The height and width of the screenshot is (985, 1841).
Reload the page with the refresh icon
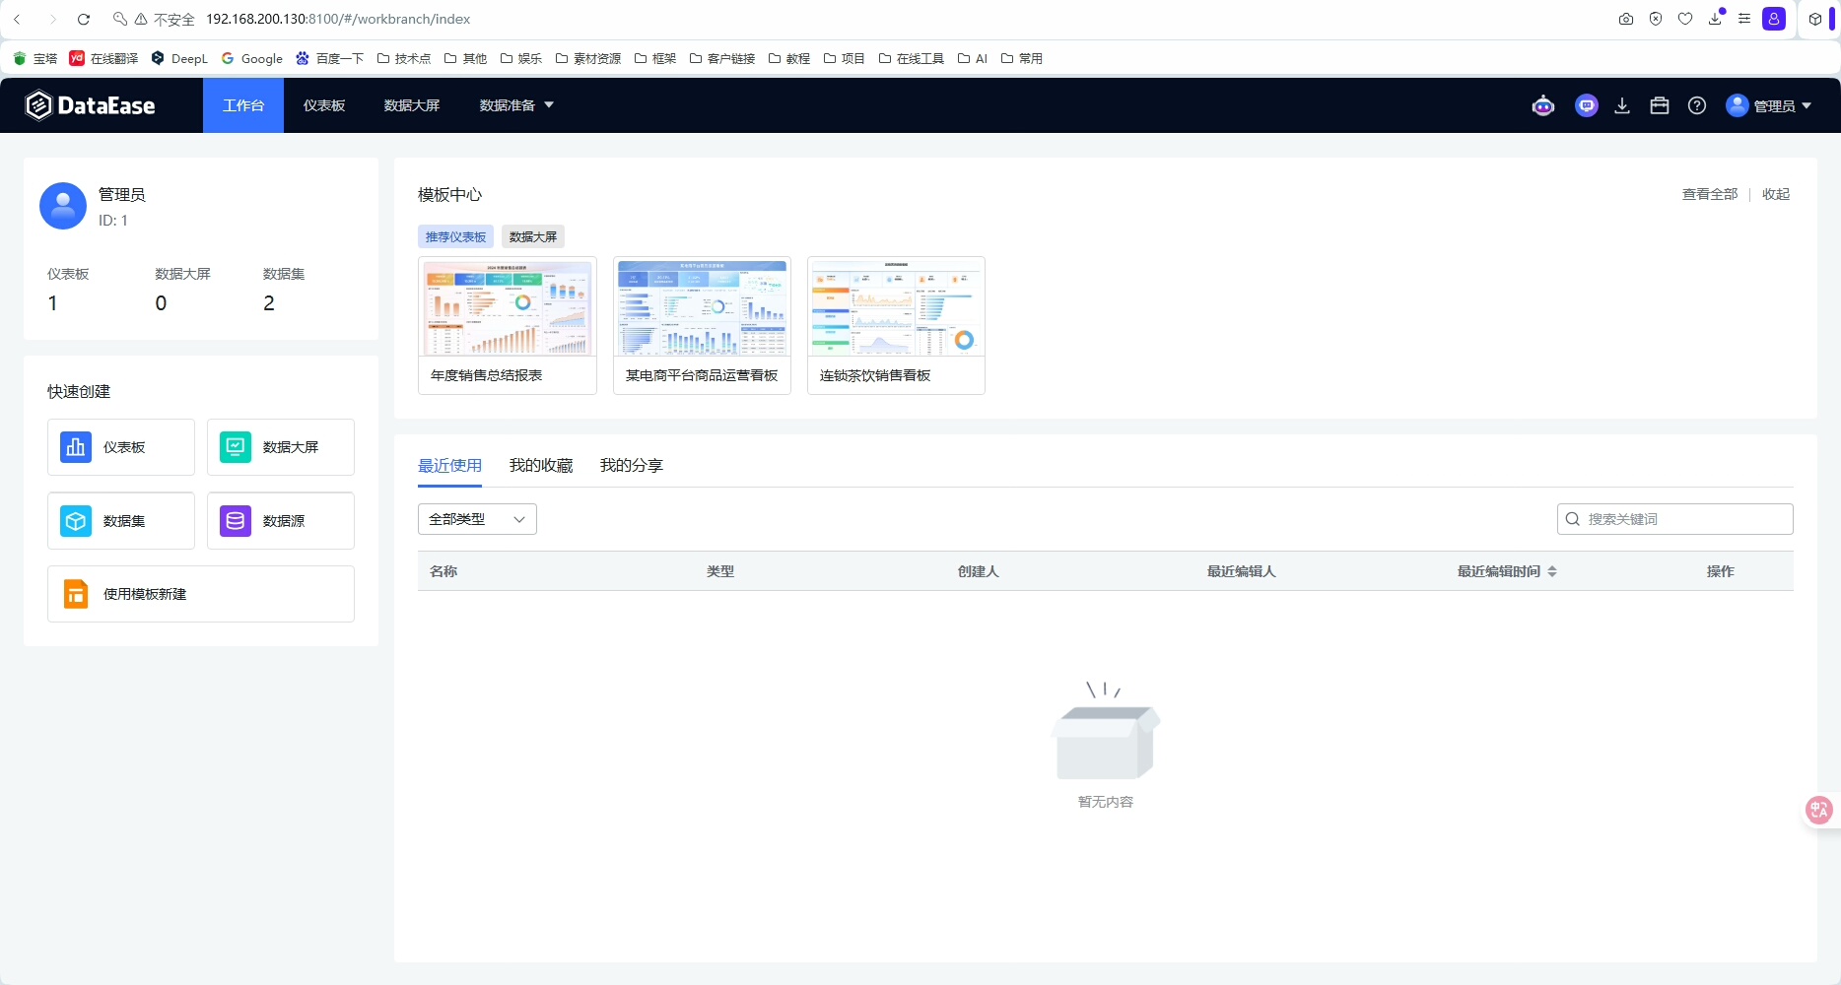click(x=84, y=19)
